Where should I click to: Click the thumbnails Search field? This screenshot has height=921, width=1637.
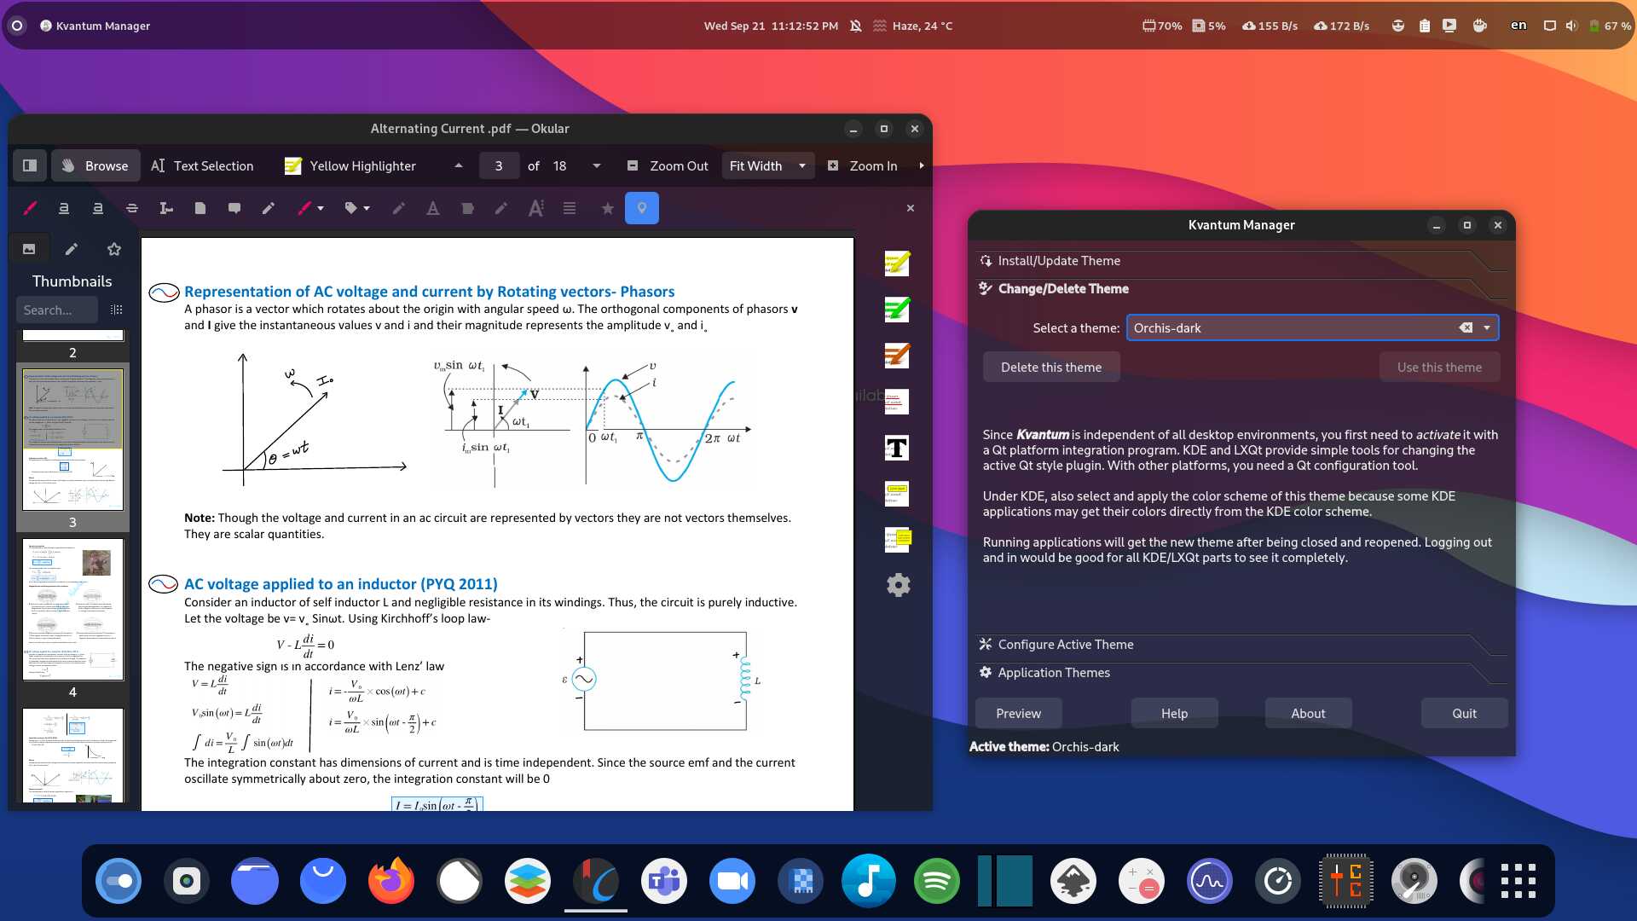click(x=57, y=310)
